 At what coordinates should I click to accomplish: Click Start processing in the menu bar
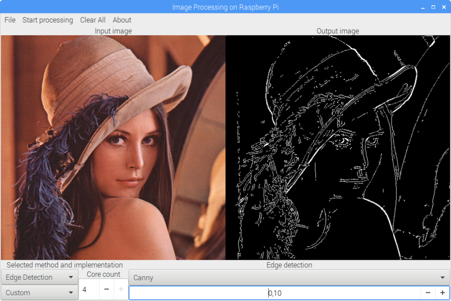coord(48,20)
